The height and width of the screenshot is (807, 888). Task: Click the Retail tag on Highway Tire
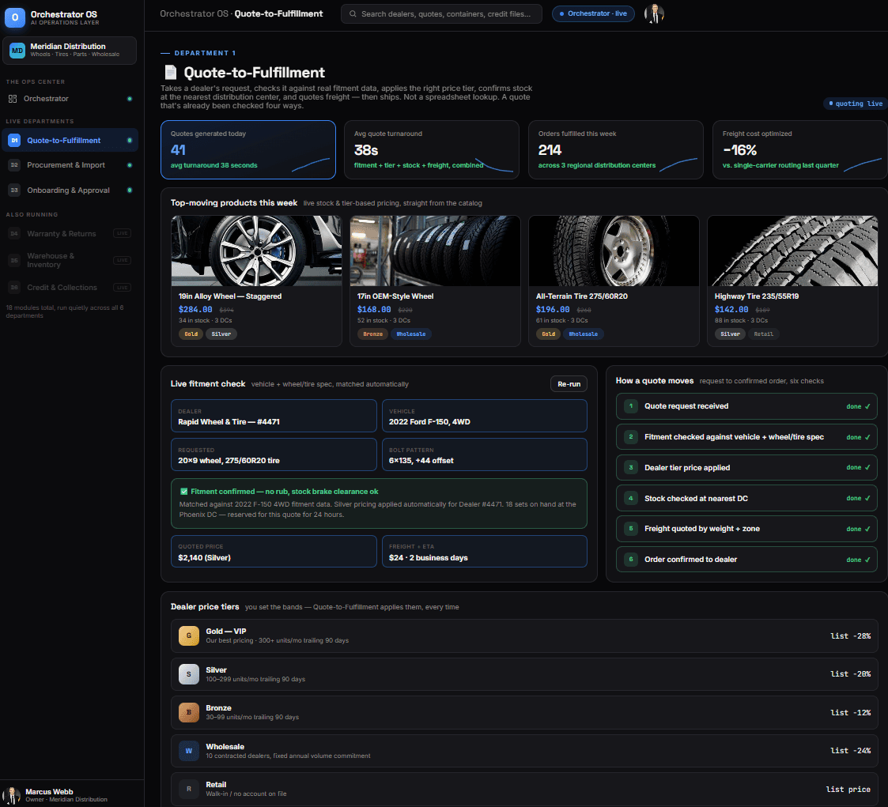pyautogui.click(x=763, y=334)
